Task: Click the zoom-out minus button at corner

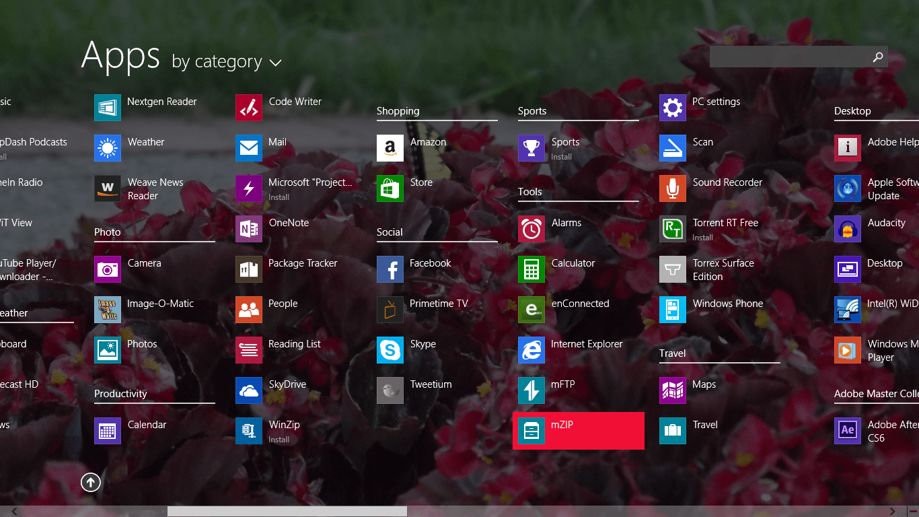Action: click(x=913, y=512)
